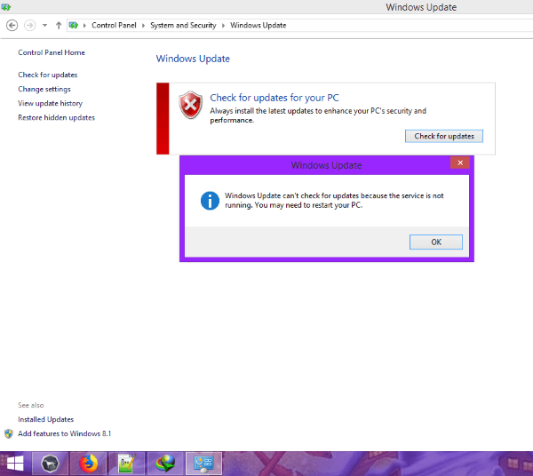Click the Check for updates button
The width and height of the screenshot is (533, 476).
click(x=444, y=136)
